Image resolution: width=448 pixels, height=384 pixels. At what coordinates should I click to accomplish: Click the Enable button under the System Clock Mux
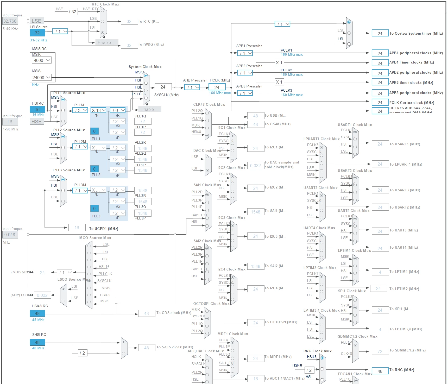150,109
